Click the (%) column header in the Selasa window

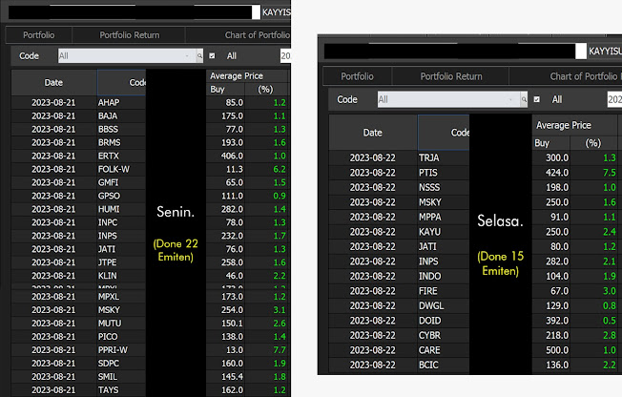[x=593, y=143]
